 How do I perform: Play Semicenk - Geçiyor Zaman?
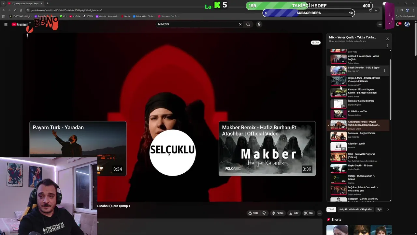click(358, 136)
